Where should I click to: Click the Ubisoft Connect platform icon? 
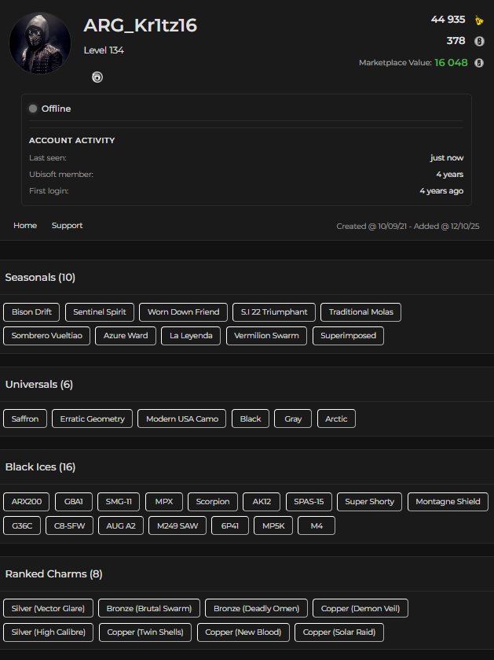coord(97,77)
